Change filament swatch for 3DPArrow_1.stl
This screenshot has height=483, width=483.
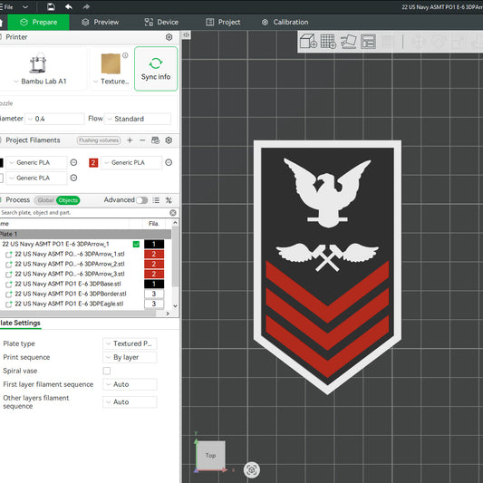pyautogui.click(x=154, y=254)
